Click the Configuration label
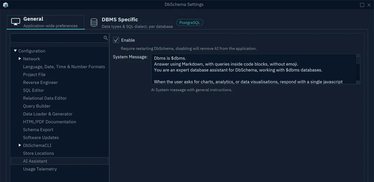 32,51
